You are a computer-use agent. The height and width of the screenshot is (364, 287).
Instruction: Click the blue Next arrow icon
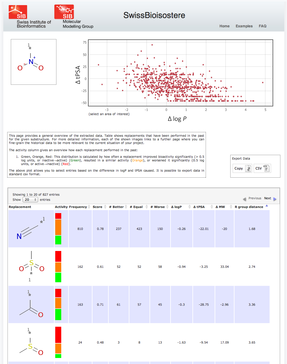[x=275, y=199]
